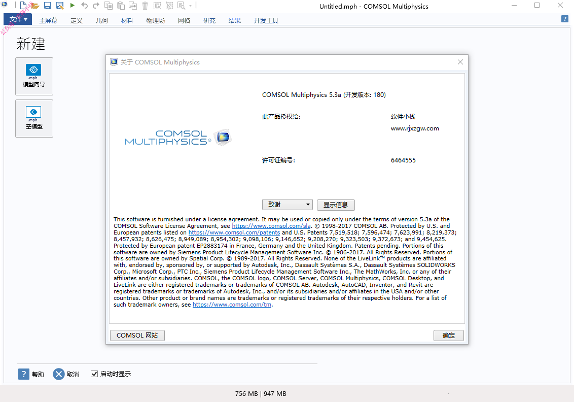Undo the last action
The width and height of the screenshot is (574, 402).
[85, 6]
